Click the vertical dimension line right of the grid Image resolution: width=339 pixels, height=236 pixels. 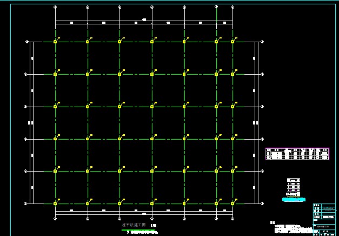point(255,122)
